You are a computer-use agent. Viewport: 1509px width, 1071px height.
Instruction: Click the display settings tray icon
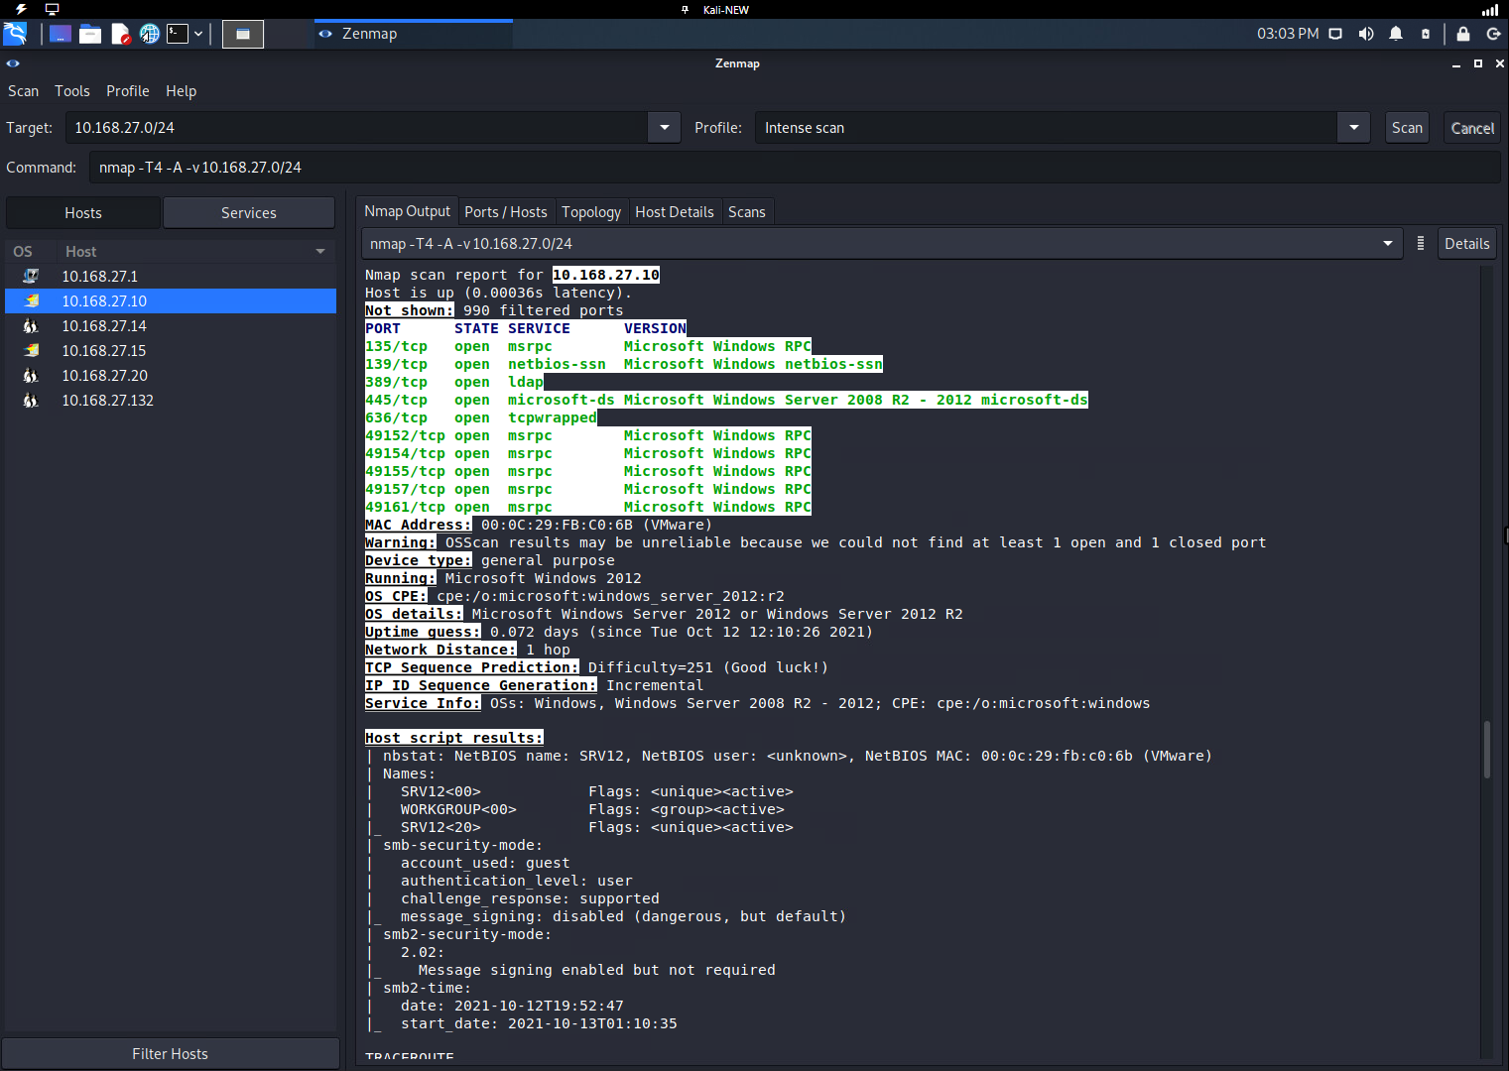click(1335, 34)
